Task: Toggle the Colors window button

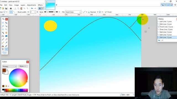Action: 171,5
